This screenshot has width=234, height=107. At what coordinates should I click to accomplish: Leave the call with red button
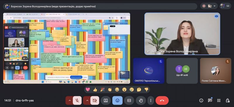(162, 101)
